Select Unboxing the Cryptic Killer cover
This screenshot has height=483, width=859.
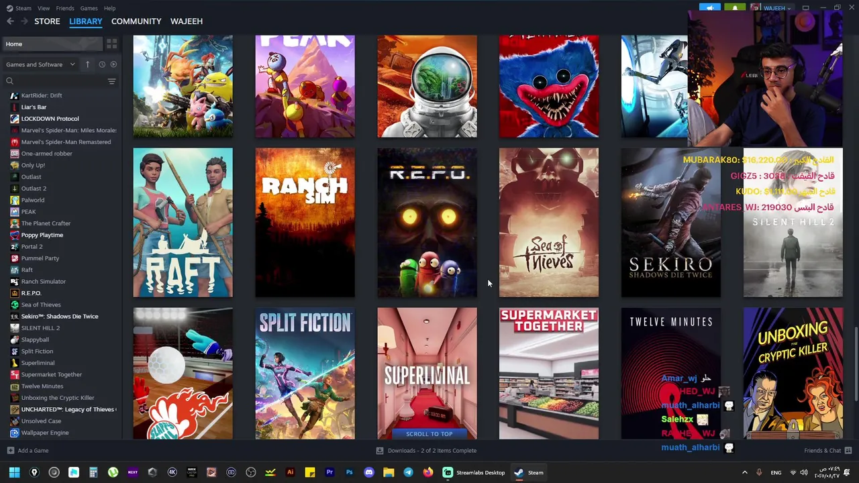[x=793, y=374]
